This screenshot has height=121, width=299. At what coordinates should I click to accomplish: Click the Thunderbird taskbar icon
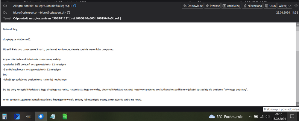[x=41, y=116]
